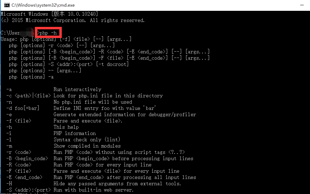The height and width of the screenshot is (194, 310).
Task: Click 'No php.ini file will be used'
Action: pyautogui.click(x=93, y=102)
